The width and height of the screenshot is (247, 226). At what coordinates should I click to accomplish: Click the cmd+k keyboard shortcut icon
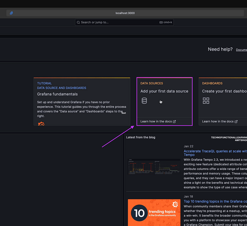[161, 22]
